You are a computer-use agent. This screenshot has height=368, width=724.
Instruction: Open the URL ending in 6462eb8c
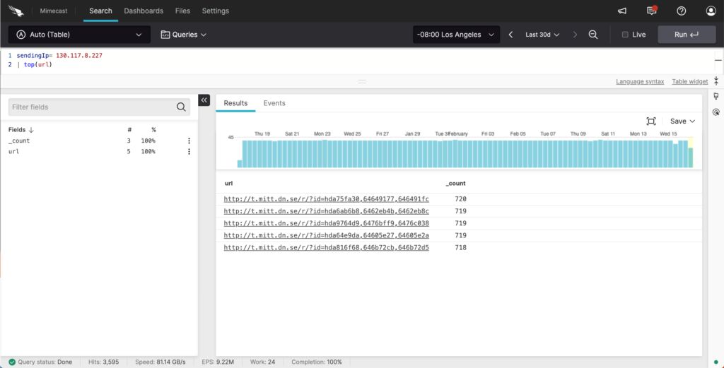pos(327,211)
